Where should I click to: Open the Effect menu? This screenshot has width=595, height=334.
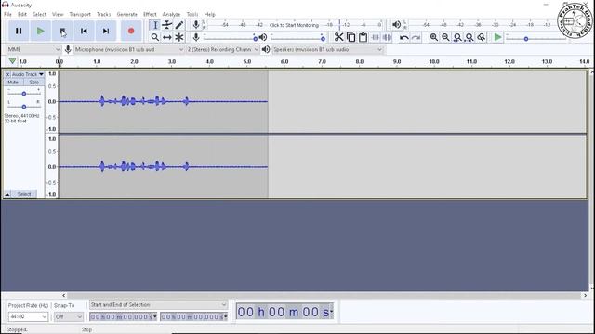tap(150, 14)
